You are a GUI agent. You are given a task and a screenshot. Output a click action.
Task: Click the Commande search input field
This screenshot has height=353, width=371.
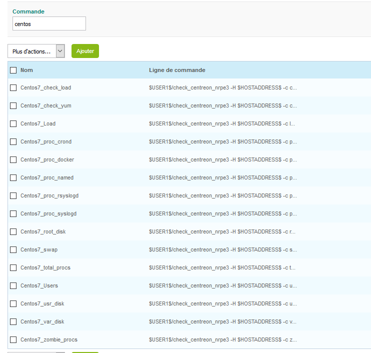pos(49,23)
